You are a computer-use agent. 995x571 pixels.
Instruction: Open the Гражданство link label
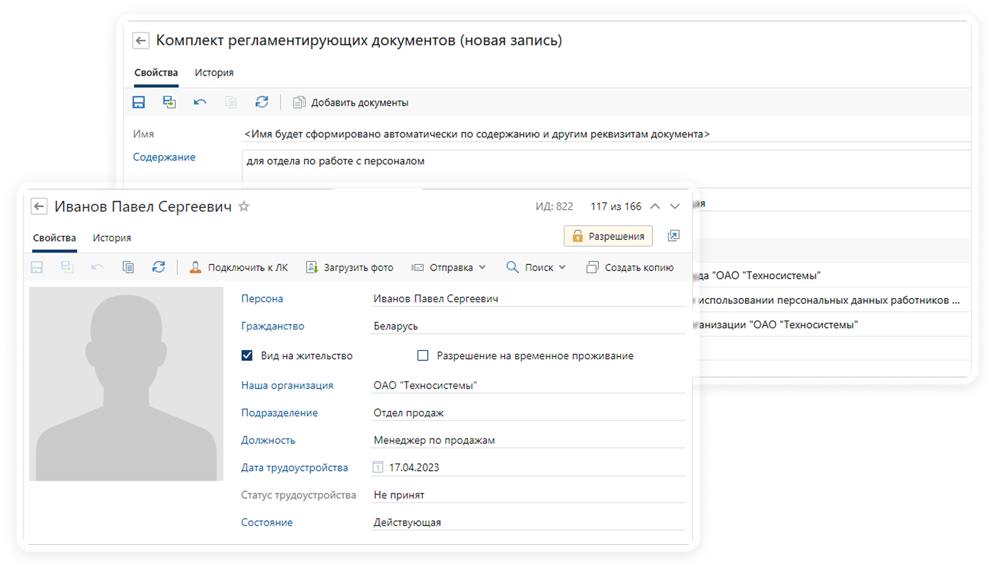(x=273, y=326)
